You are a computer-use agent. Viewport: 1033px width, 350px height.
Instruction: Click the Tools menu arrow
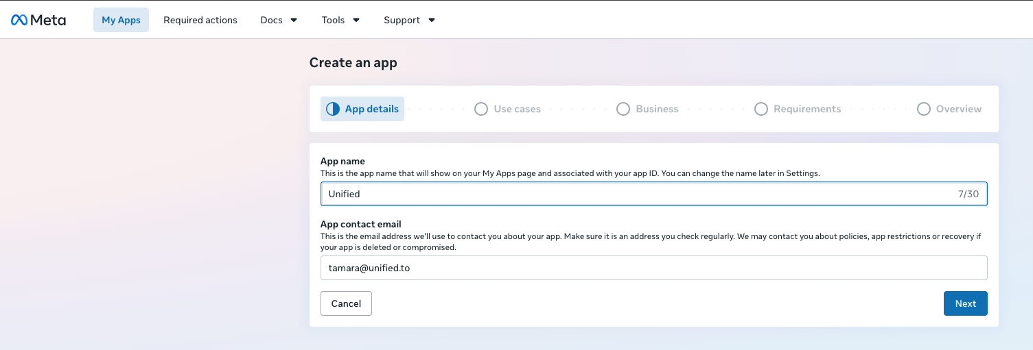click(356, 20)
